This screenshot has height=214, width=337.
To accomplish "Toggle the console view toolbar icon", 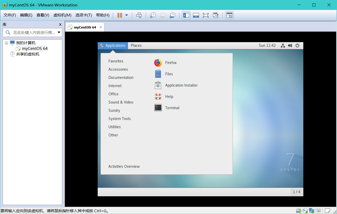I will click(229, 15).
